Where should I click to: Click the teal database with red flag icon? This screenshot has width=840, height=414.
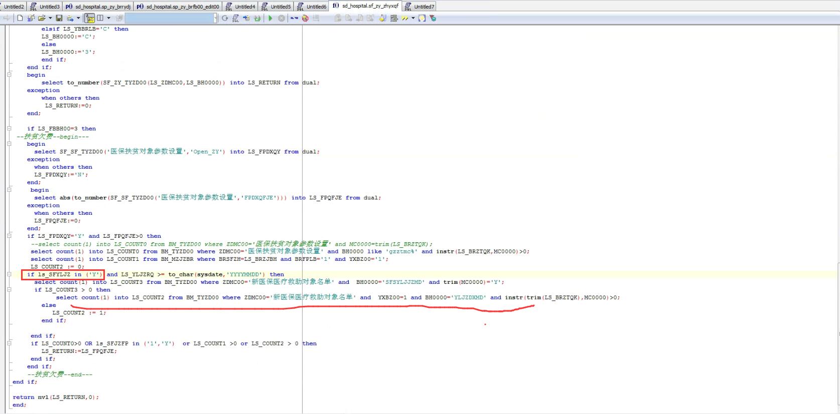(433, 18)
